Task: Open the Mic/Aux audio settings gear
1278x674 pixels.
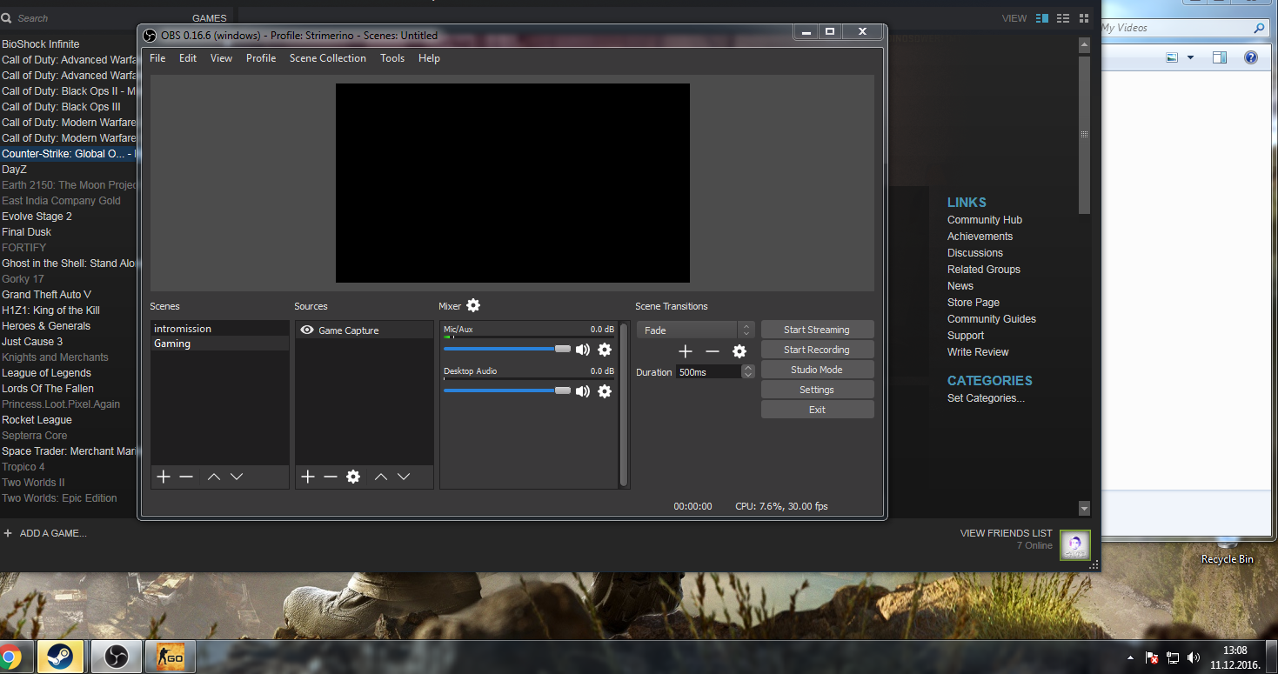Action: pos(605,350)
